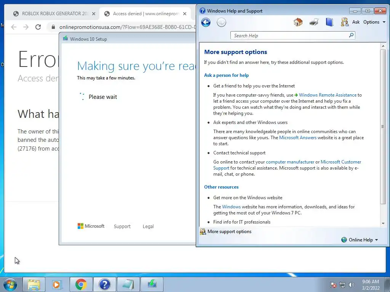Open Help and Support home page icon
The image size is (390, 292).
[298, 22]
